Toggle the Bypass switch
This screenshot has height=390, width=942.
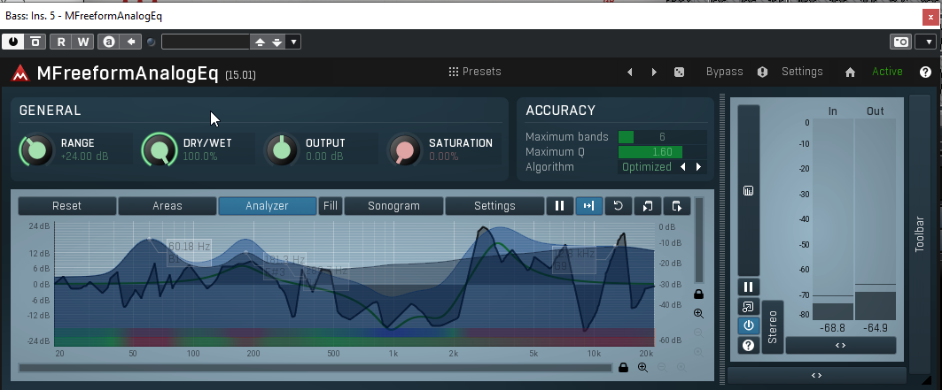tap(724, 72)
